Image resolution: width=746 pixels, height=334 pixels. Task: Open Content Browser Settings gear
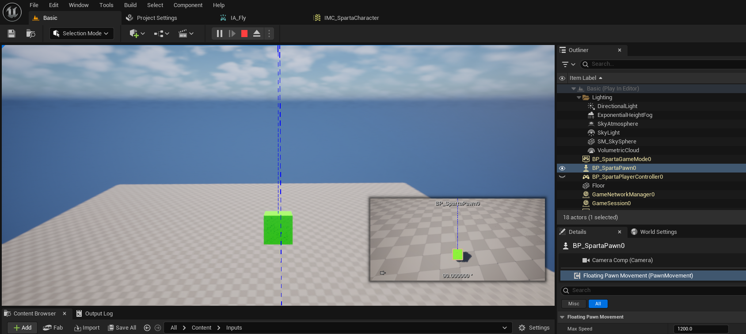tap(534, 328)
